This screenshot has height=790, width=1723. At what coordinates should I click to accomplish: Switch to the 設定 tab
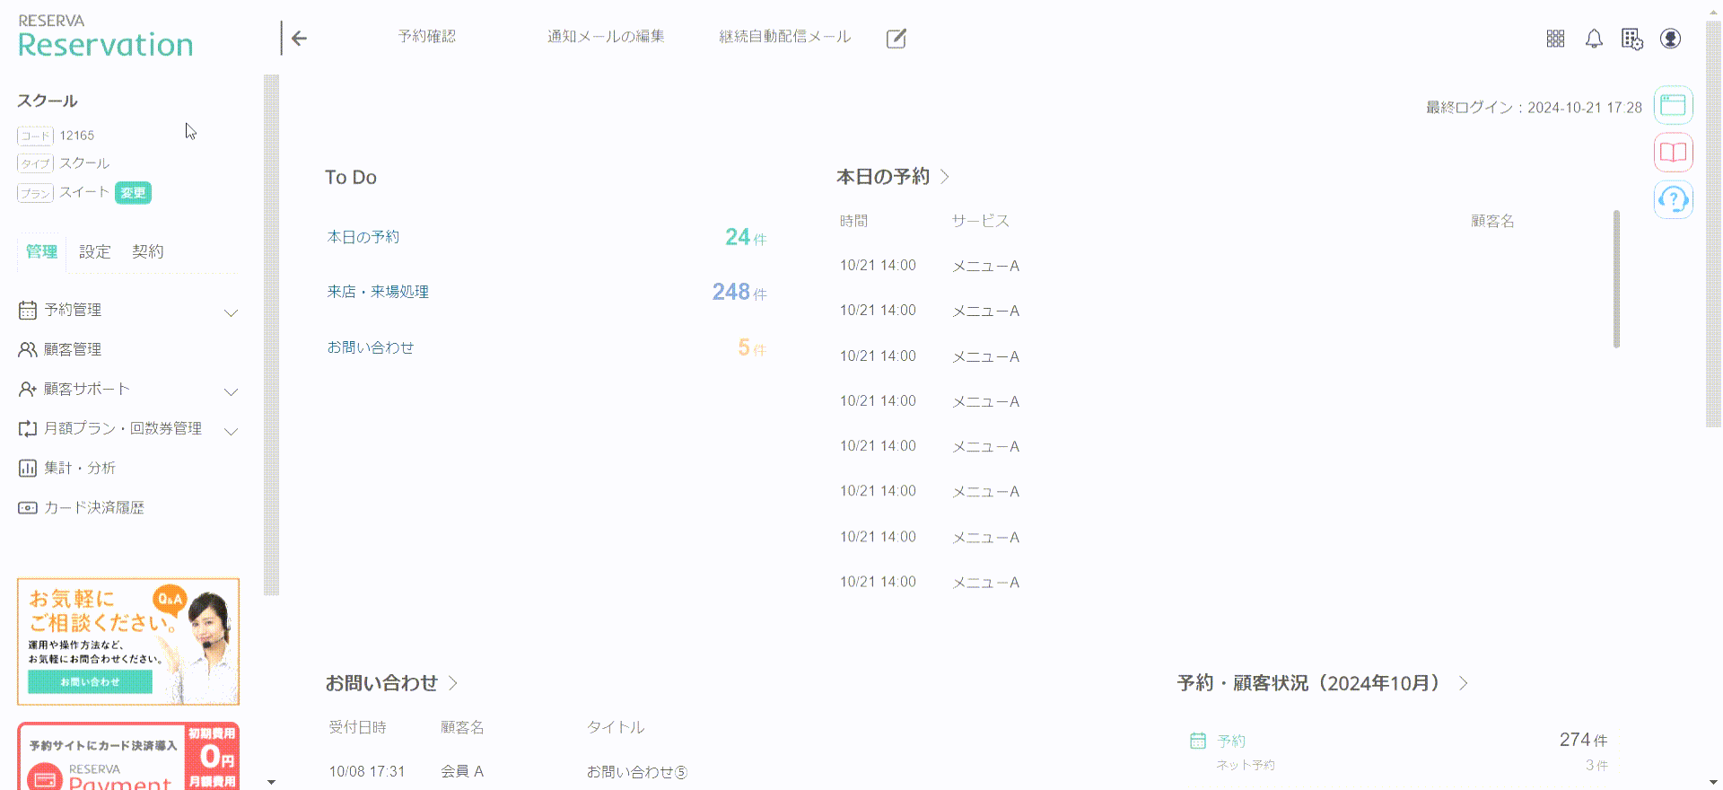coord(94,252)
